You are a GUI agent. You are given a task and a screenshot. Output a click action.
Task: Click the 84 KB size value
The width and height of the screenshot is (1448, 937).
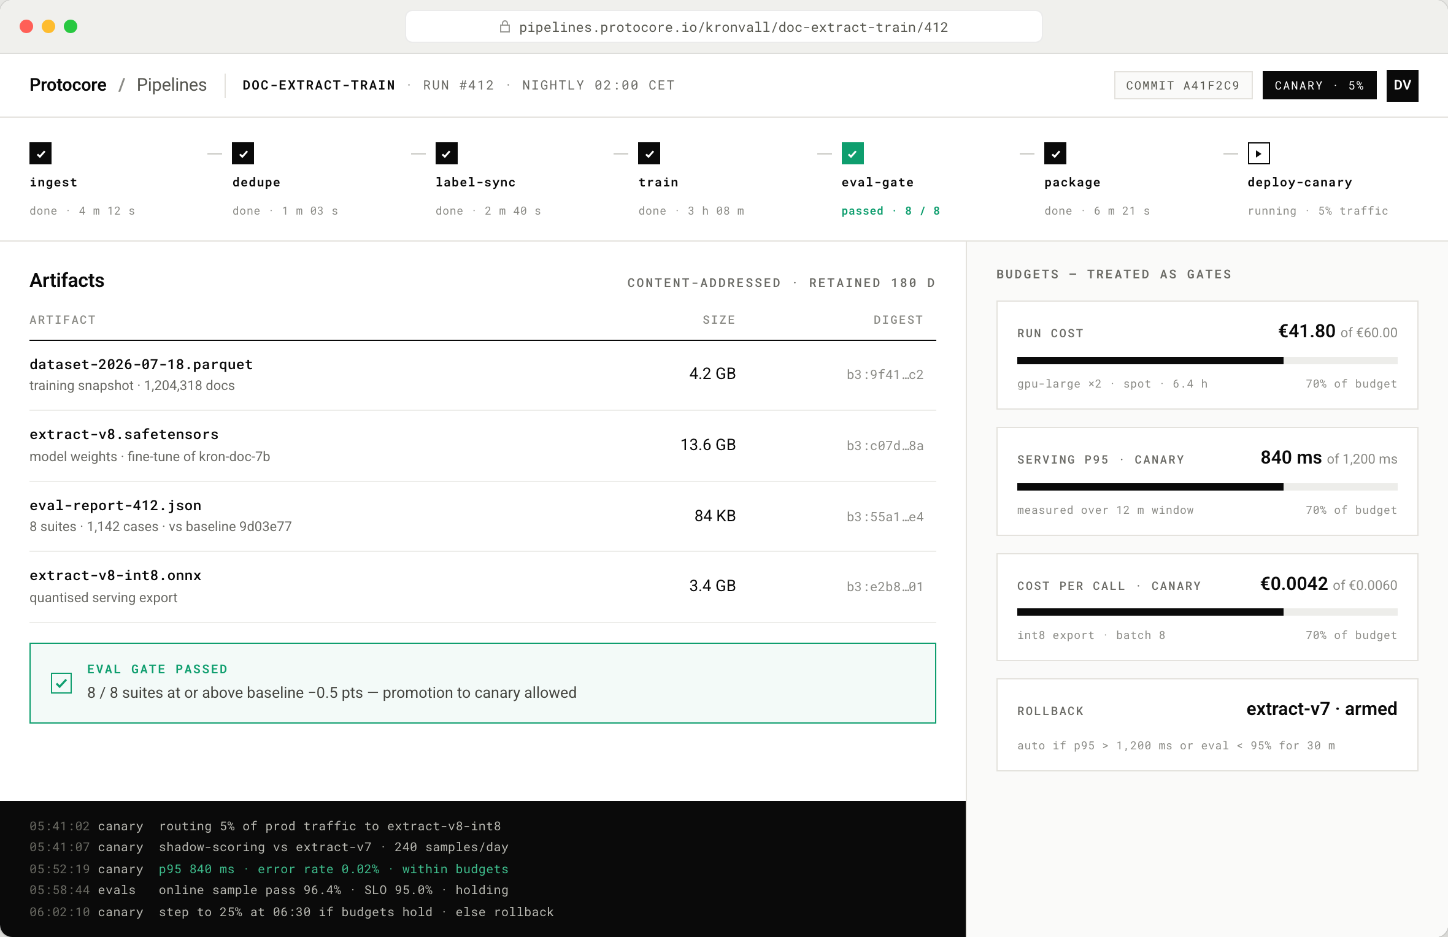[x=715, y=516]
